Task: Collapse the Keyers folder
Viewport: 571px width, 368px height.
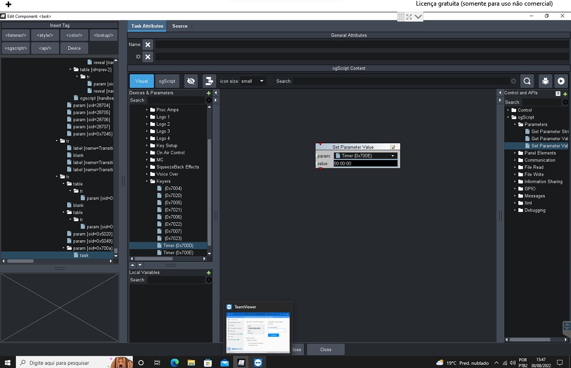Action: click(x=147, y=181)
